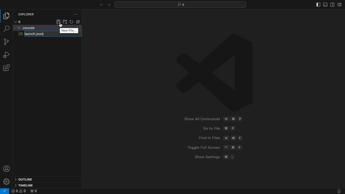Open the Run and Debug view
Viewport: 345px width, 194px height.
[x=6, y=55]
